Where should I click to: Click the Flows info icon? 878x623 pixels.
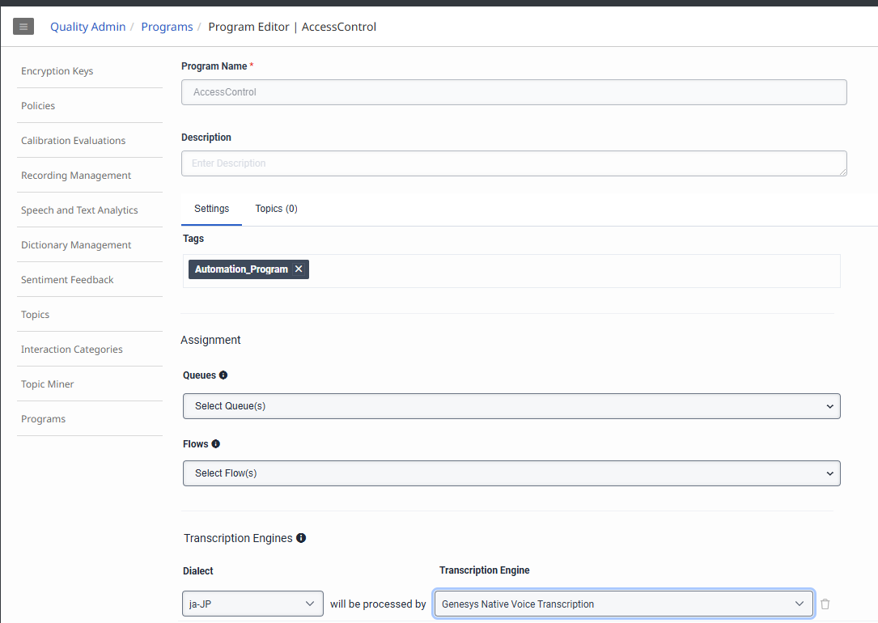pyautogui.click(x=215, y=444)
